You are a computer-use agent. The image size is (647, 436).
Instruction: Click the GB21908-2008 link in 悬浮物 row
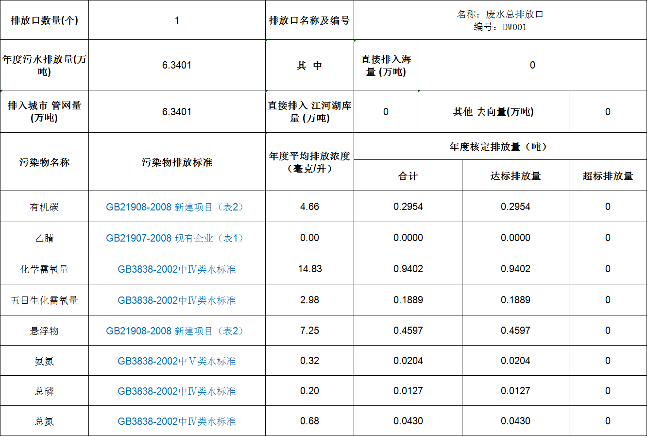pyautogui.click(x=176, y=331)
